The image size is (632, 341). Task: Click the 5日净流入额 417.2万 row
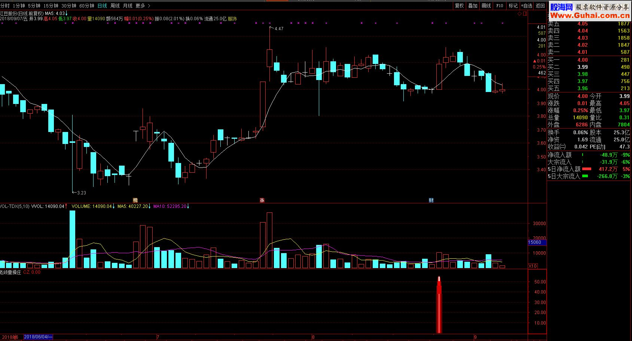click(589, 169)
